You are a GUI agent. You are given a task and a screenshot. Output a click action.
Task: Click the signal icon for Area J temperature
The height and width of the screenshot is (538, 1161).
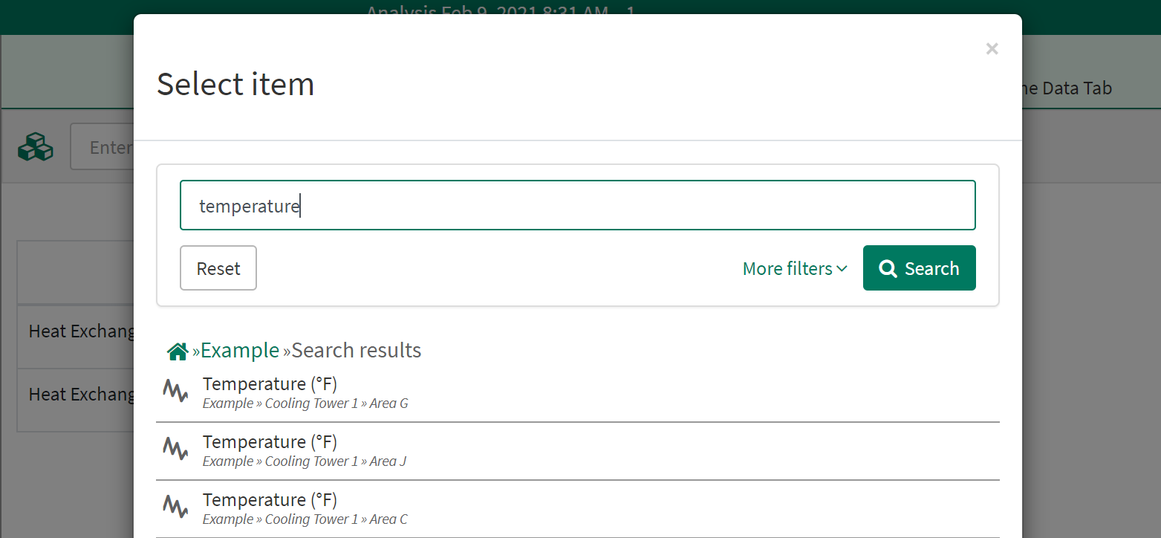tap(175, 448)
